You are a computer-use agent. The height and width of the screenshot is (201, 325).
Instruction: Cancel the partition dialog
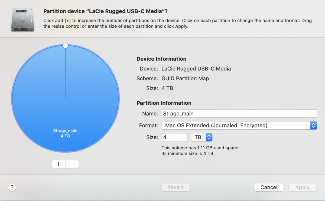point(269,187)
